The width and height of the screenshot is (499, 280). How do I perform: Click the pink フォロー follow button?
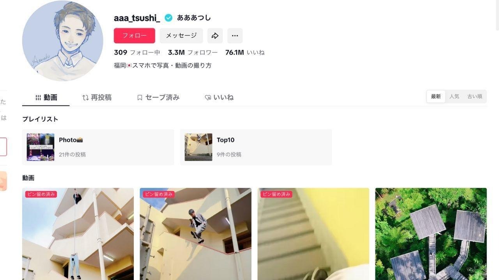134,36
